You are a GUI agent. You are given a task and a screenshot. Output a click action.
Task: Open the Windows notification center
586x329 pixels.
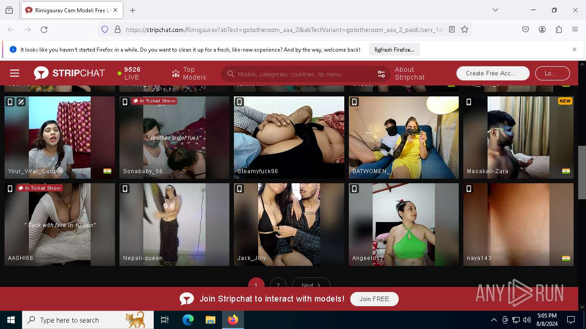point(571,320)
